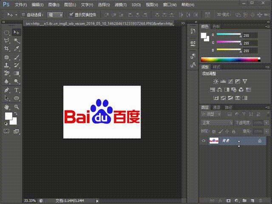
Task: Switch to the Channels tab
Action: 216,108
